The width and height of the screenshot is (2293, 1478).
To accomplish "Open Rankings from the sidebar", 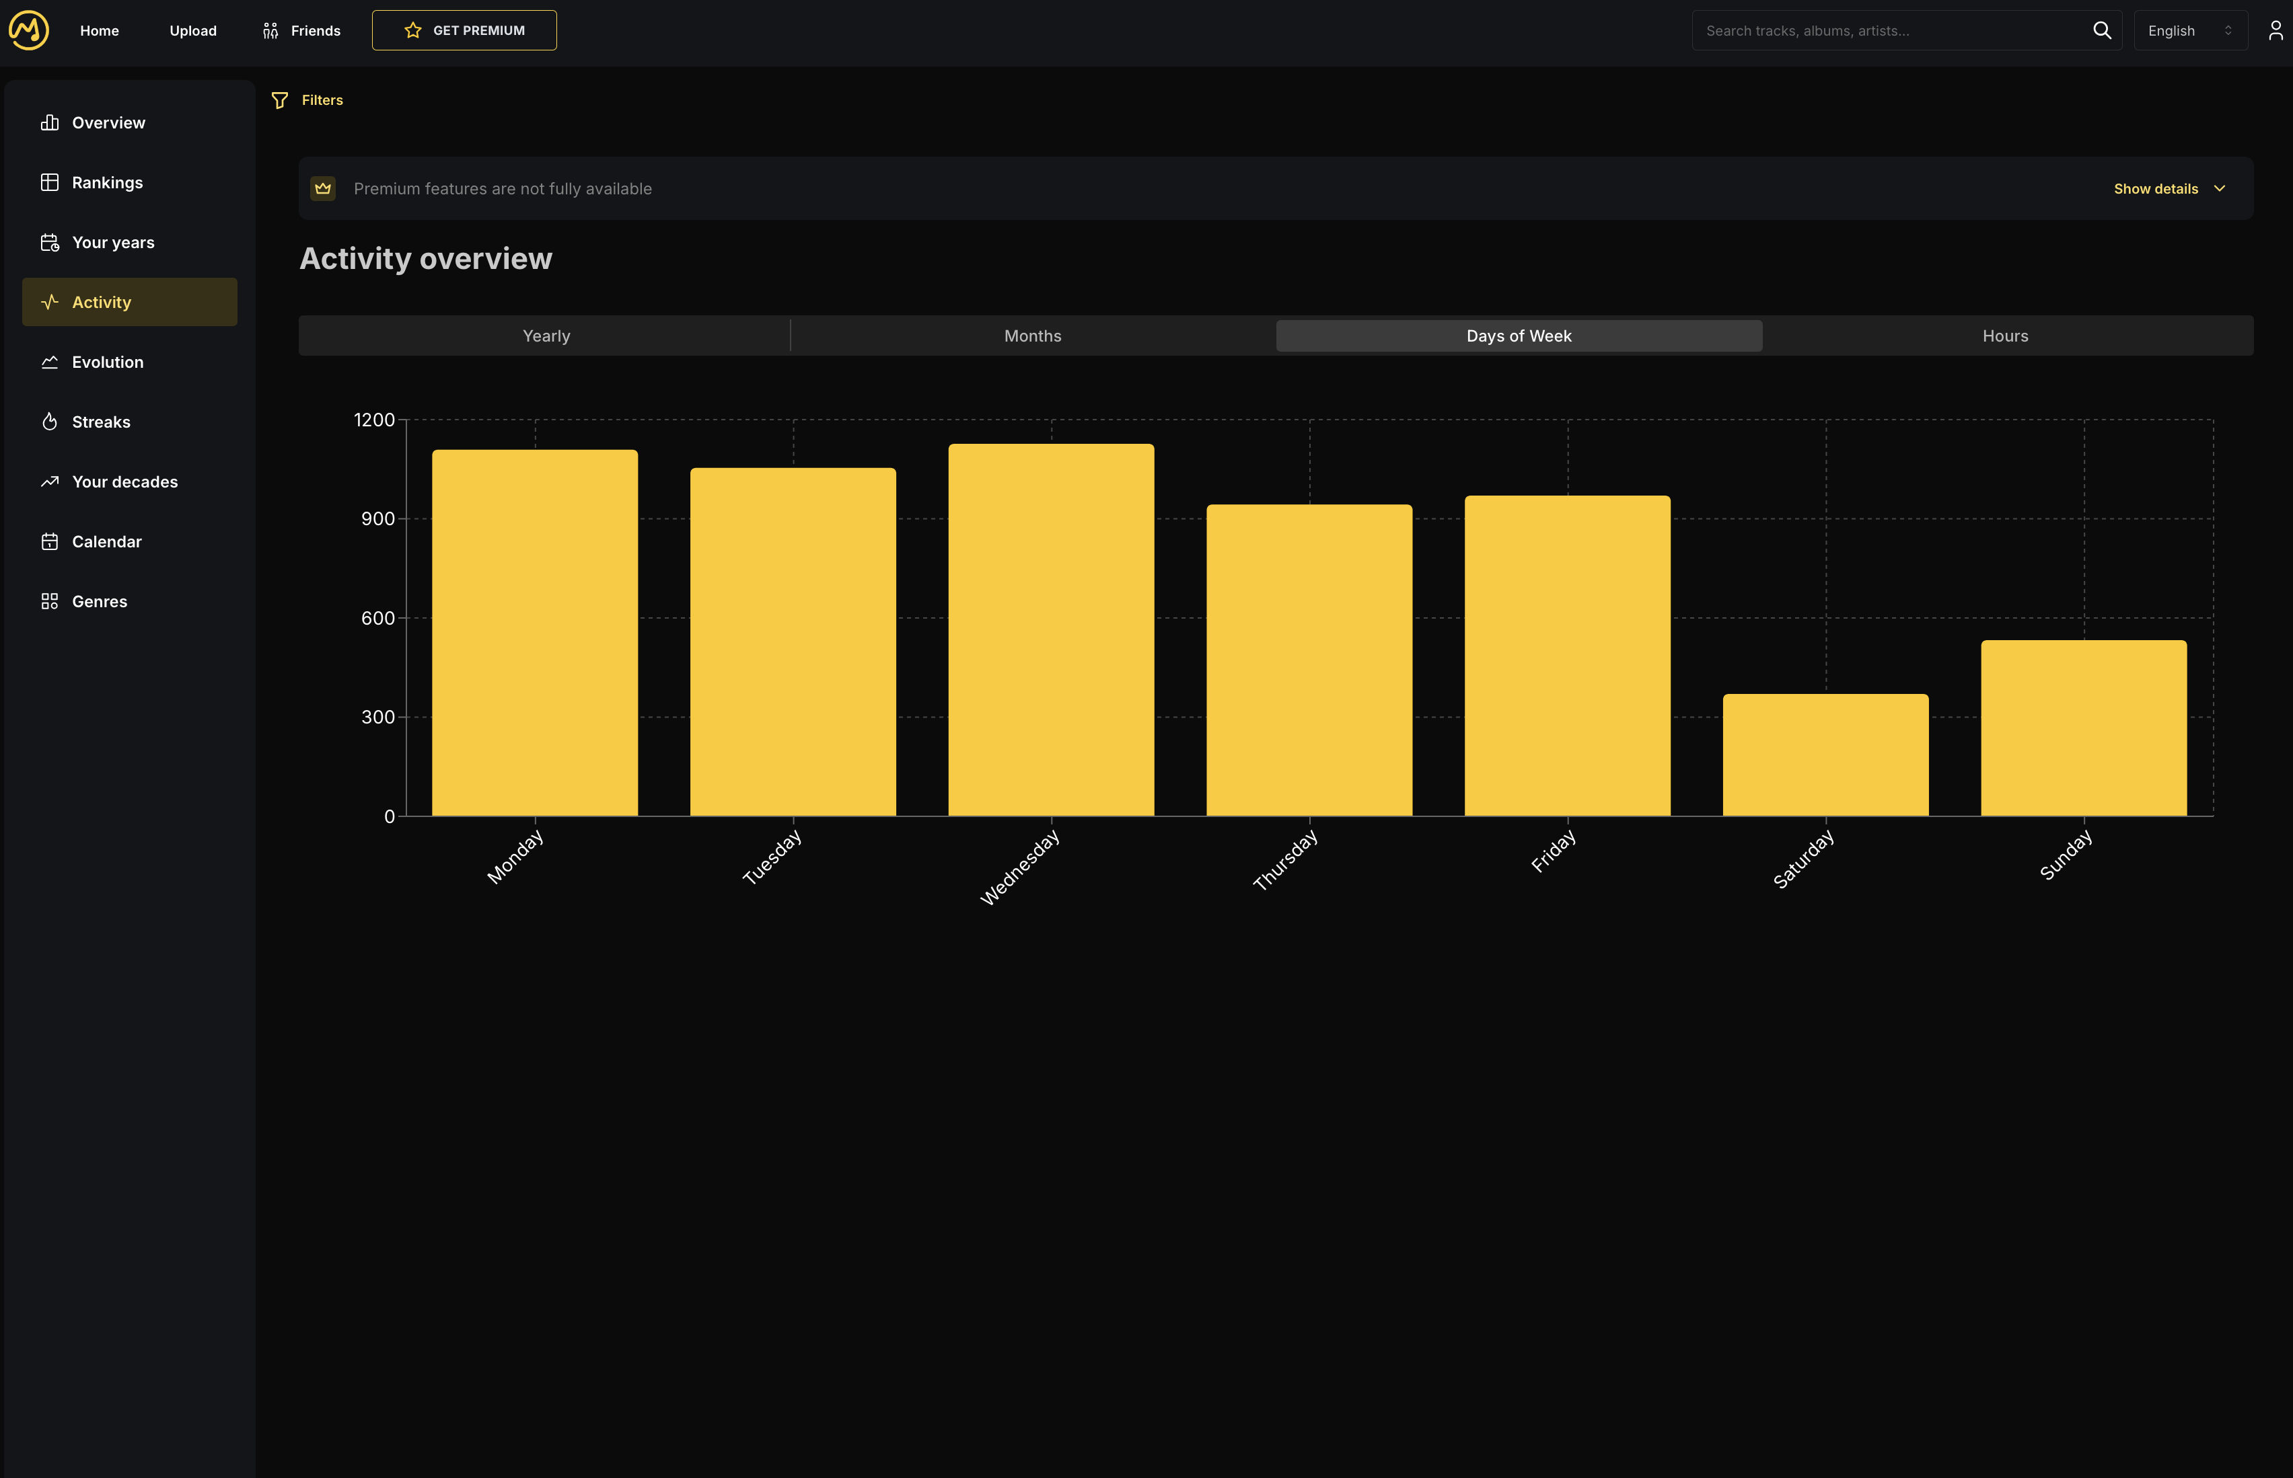I will tap(106, 182).
